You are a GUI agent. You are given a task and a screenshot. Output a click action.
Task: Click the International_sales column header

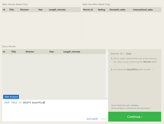tap(143, 10)
